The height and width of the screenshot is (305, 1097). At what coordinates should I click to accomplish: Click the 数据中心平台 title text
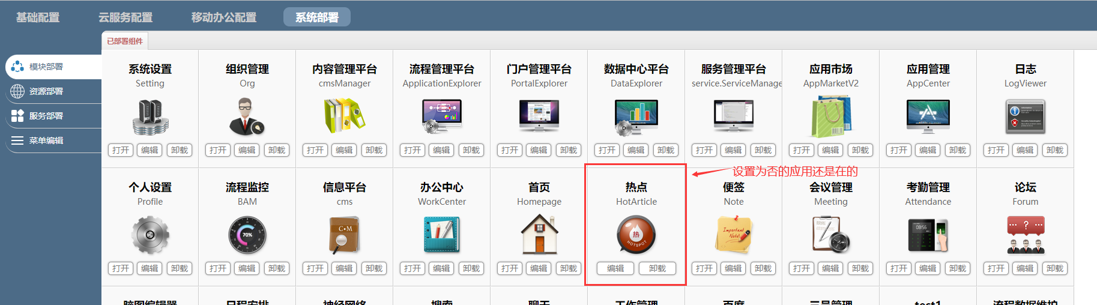[x=636, y=69]
